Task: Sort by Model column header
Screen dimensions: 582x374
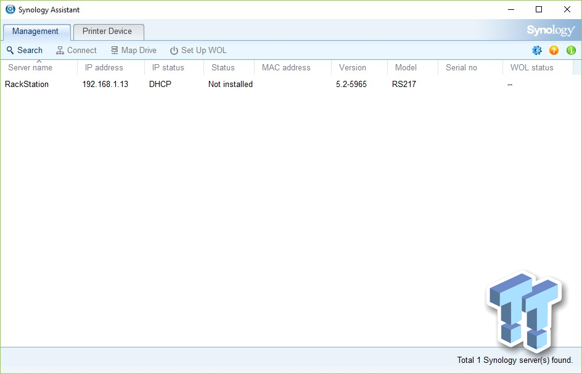Action: pos(412,68)
